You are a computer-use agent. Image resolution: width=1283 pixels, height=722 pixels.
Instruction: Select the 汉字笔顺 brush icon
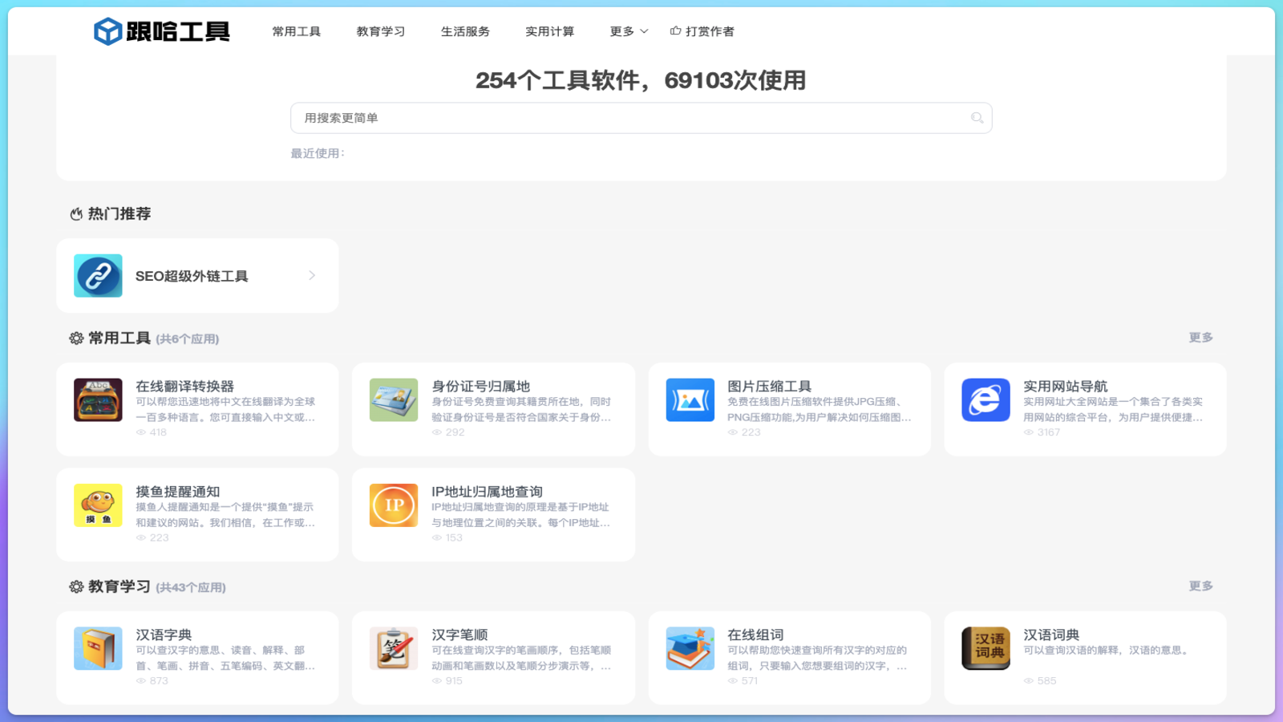click(x=394, y=647)
